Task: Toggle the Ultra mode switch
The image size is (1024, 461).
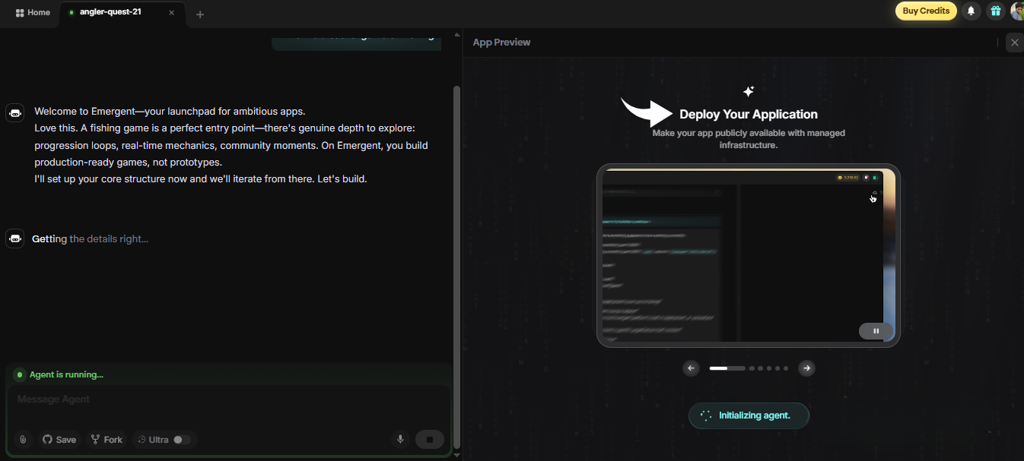Action: (181, 440)
